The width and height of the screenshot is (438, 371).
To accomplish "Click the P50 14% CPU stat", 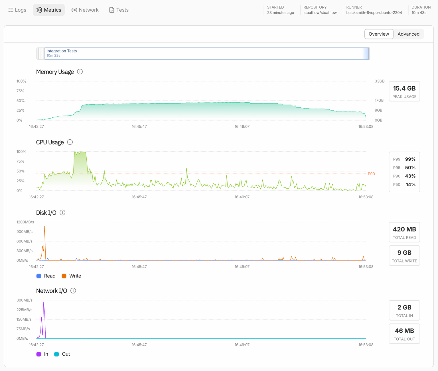I will coord(404,184).
